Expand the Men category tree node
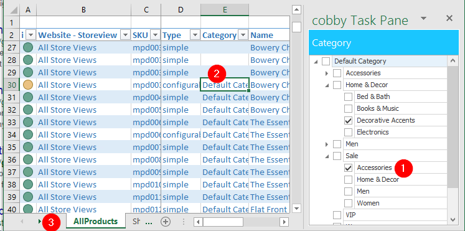Viewport: 465px width, 231px height. 327,144
